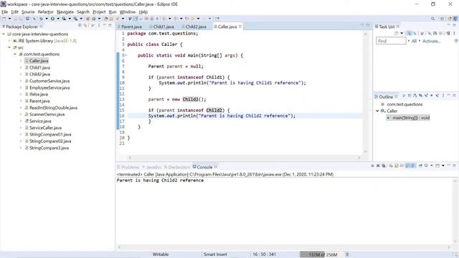
Task: Open the Debug button dropdown arrow
Action: click(x=47, y=19)
